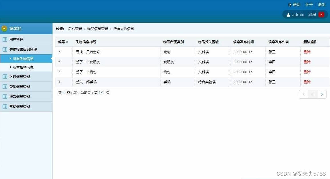Click the 物品丢失区域 column header
330x179 pixels.
pyautogui.click(x=208, y=42)
